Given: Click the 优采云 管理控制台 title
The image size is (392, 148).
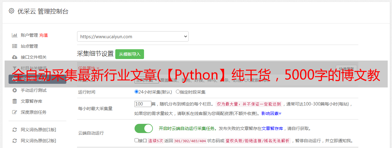Looking at the screenshot, I should (x=43, y=11).
